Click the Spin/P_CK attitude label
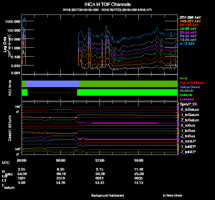Image resolution: width=215 pixels, height=200 pixels. coord(189,104)
